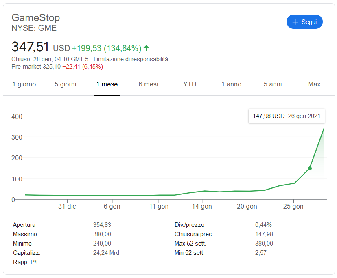The height and width of the screenshot is (278, 337).
Task: Click the NYSE: GME ticker label
Action: [34, 28]
